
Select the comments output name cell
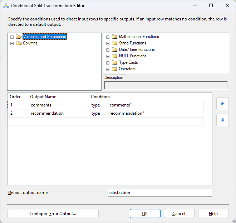point(58,105)
